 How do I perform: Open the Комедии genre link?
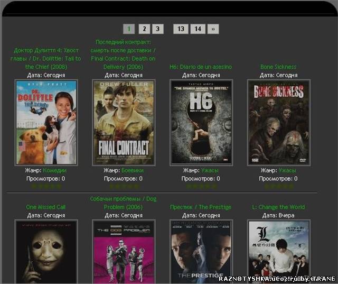click(55, 170)
